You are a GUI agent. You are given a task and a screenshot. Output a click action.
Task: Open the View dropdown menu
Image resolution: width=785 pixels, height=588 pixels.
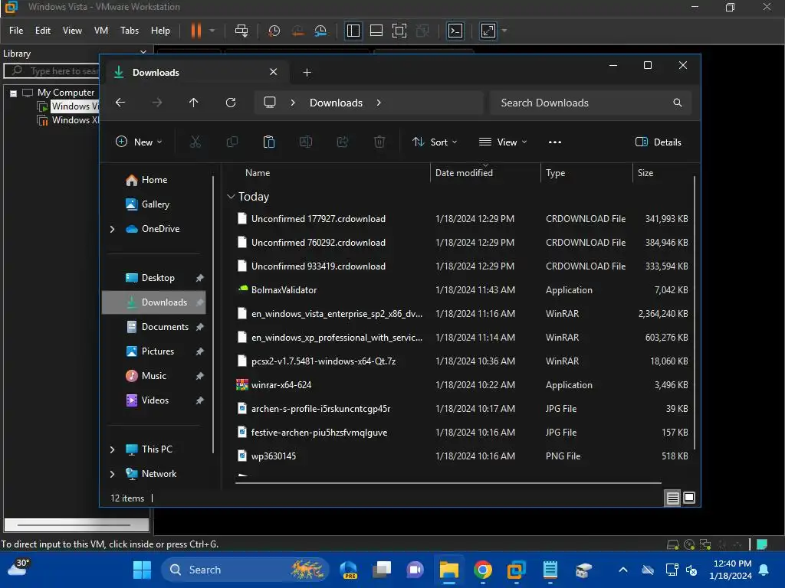503,142
